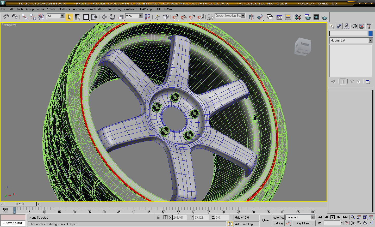This screenshot has width=375, height=227.
Task: Toggle Percent Snap
Action: point(192,17)
